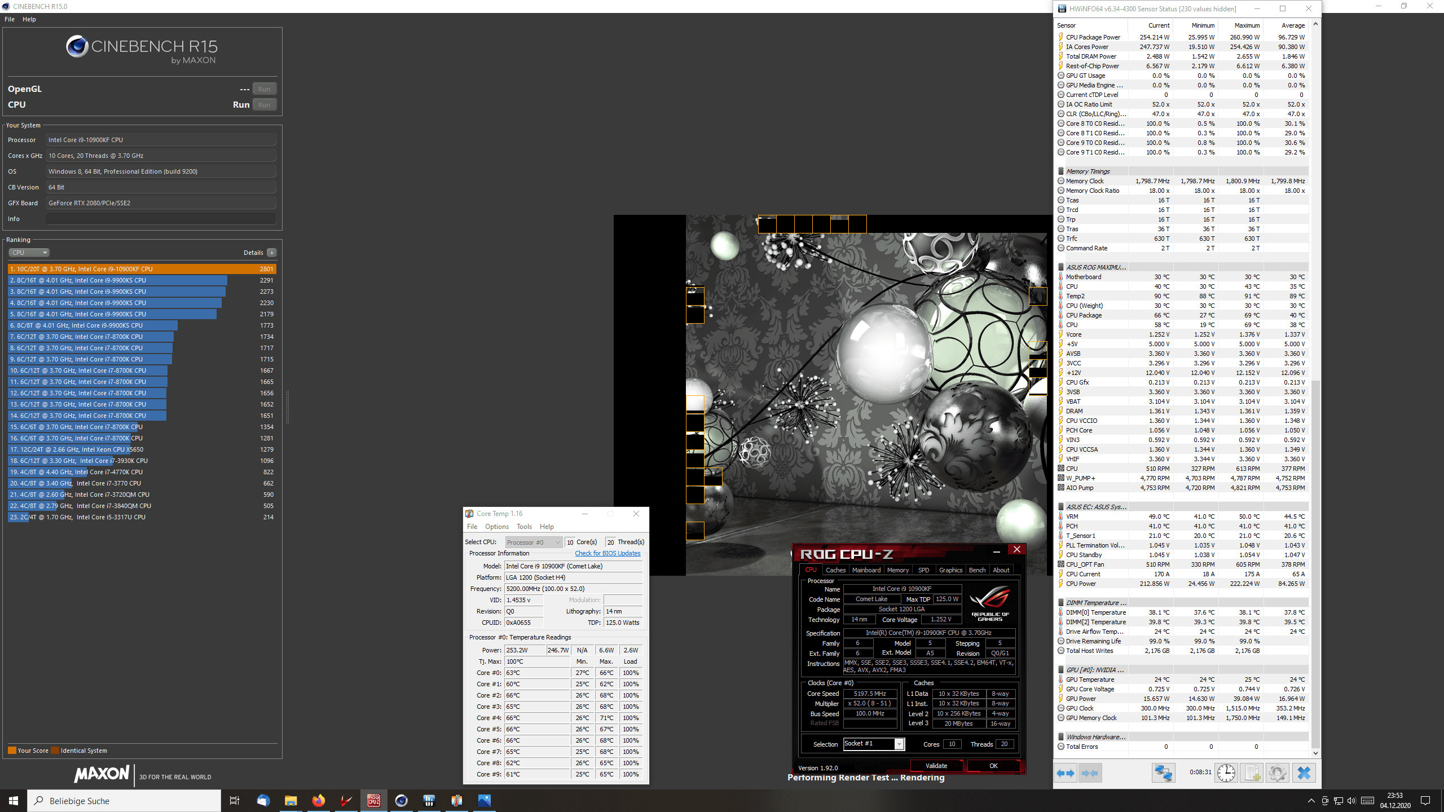Open HWiNFO remote network monitoring
The width and height of the screenshot is (1444, 812).
click(1163, 773)
